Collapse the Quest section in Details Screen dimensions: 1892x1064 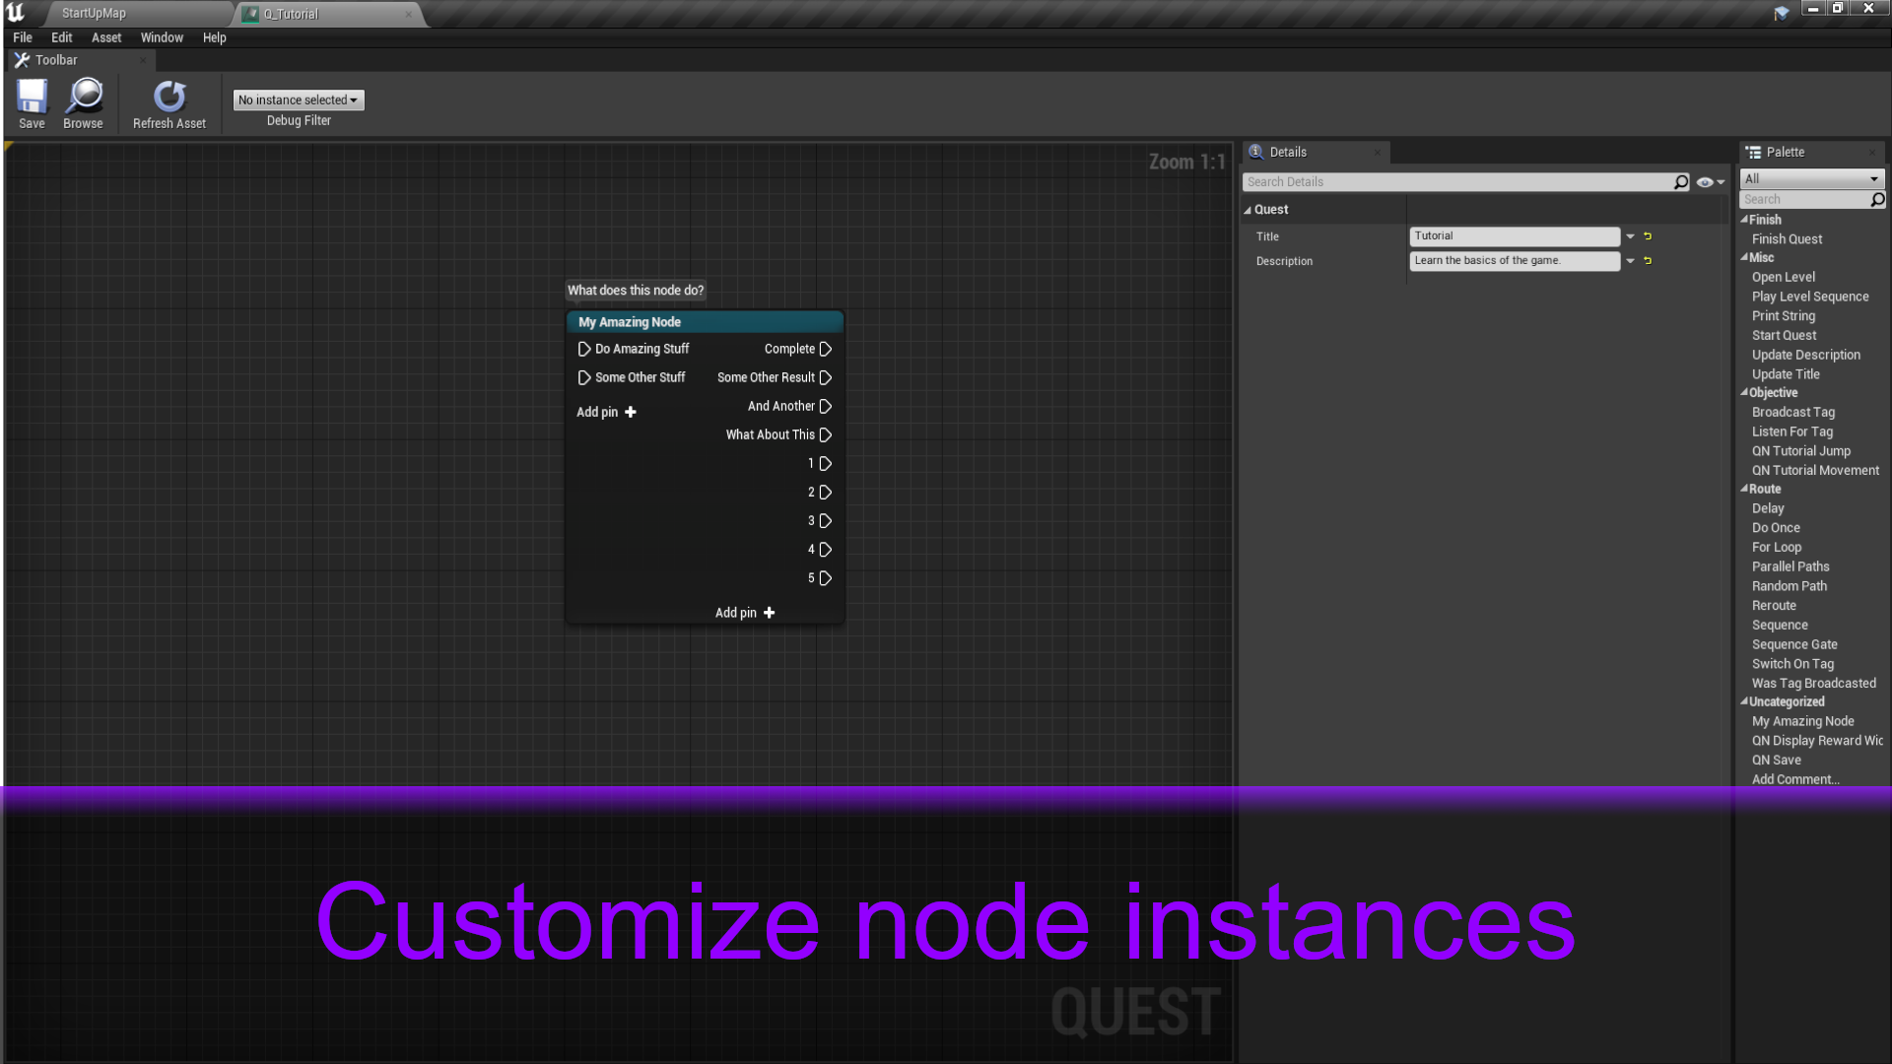tap(1248, 209)
